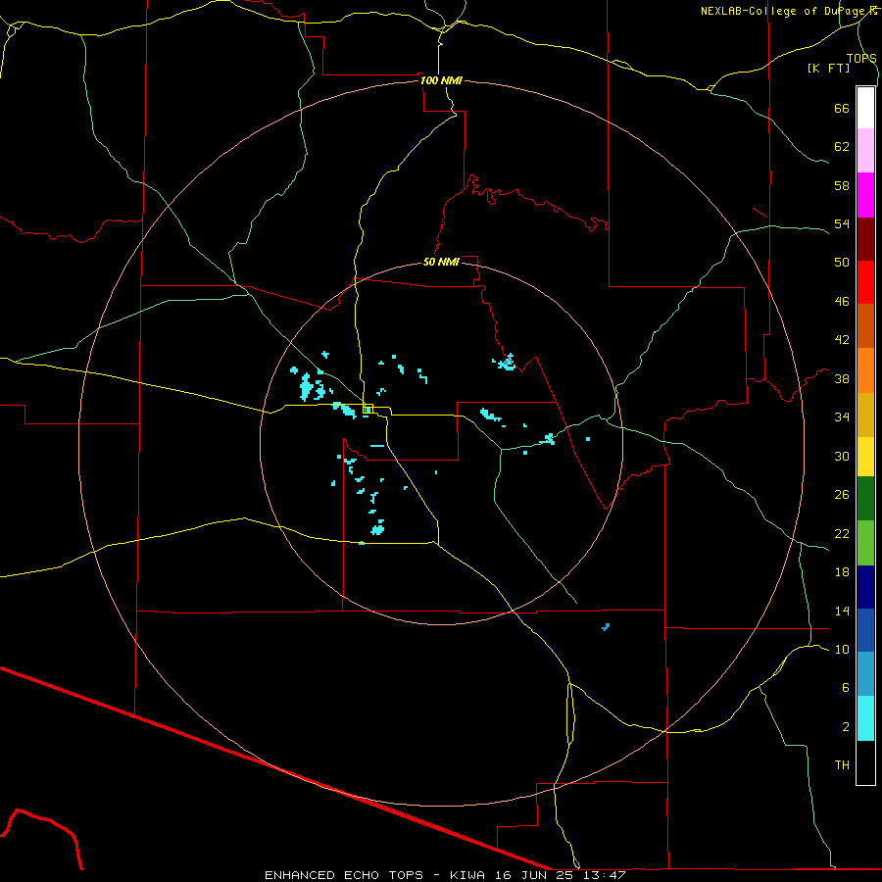This screenshot has width=882, height=882.
Task: Click the 100 NMI range ring label
Action: click(x=441, y=80)
